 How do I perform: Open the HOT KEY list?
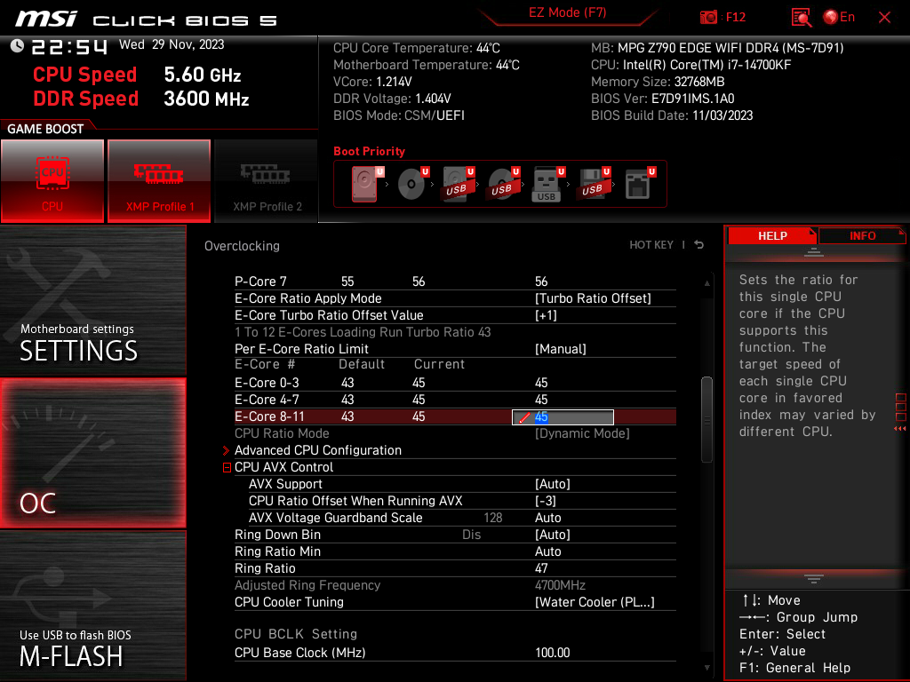click(x=651, y=245)
